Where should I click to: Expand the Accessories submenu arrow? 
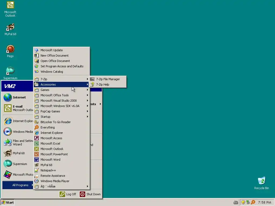click(87, 84)
